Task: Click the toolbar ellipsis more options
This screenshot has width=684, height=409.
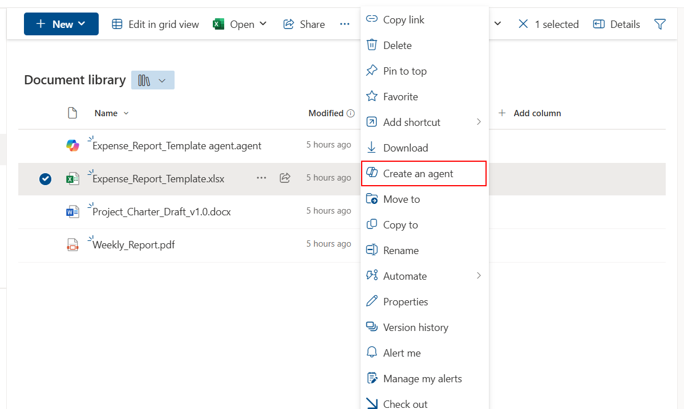Action: click(x=345, y=24)
